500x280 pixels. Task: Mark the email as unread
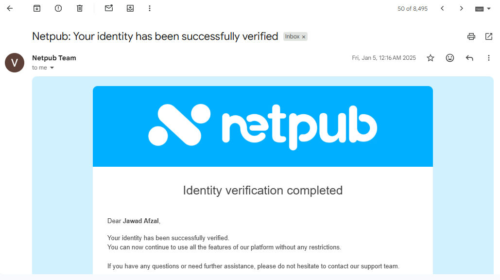pyautogui.click(x=109, y=8)
